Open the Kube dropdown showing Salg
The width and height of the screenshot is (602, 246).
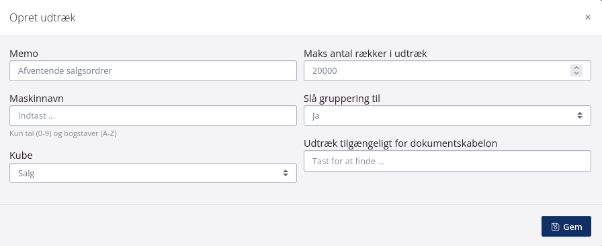point(153,173)
